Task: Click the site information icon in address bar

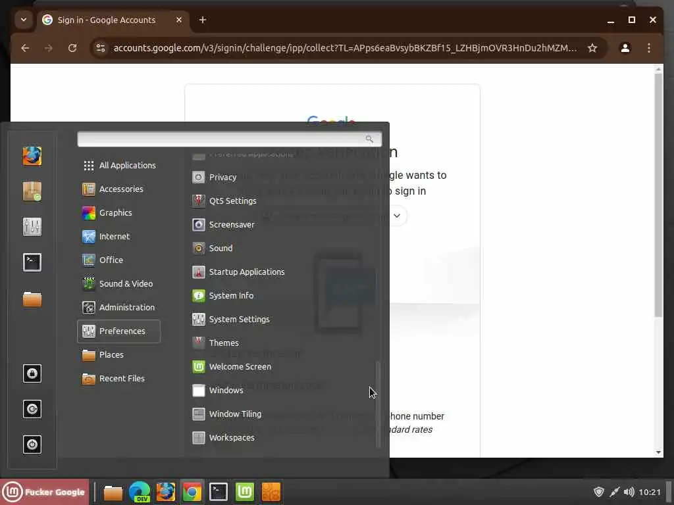Action: [x=101, y=48]
